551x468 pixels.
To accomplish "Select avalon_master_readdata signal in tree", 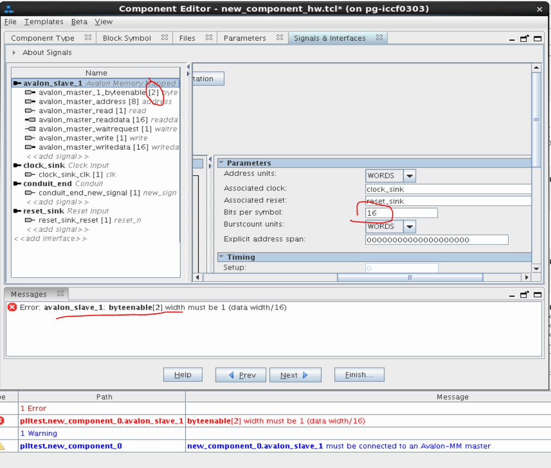I will [84, 120].
